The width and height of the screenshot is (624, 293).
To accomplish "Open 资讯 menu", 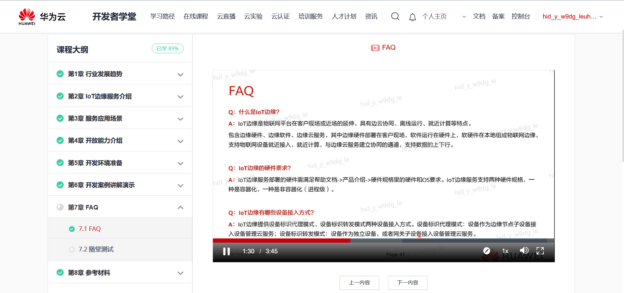I will pyautogui.click(x=371, y=16).
